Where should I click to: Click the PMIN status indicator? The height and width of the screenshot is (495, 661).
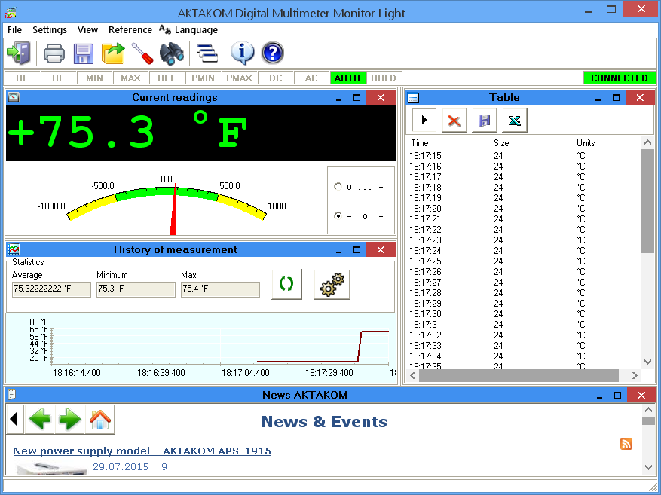click(203, 78)
